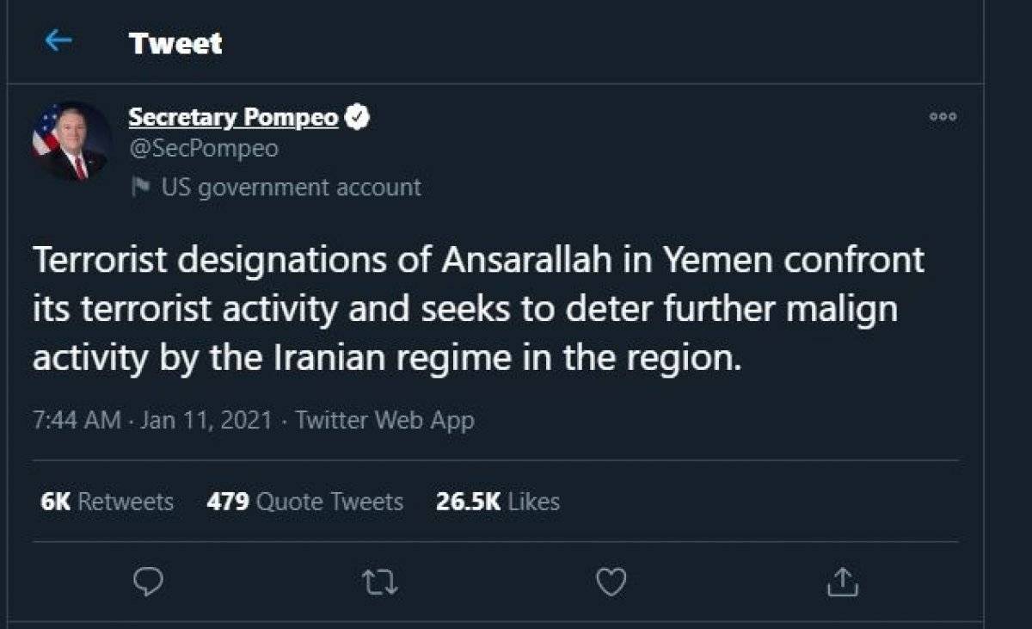
Task: Click the US government account flag icon
Action: tap(144, 188)
